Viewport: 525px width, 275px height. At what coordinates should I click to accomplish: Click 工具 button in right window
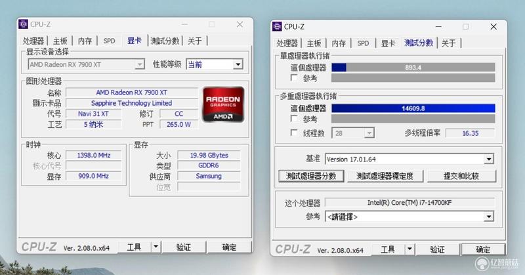(388, 249)
